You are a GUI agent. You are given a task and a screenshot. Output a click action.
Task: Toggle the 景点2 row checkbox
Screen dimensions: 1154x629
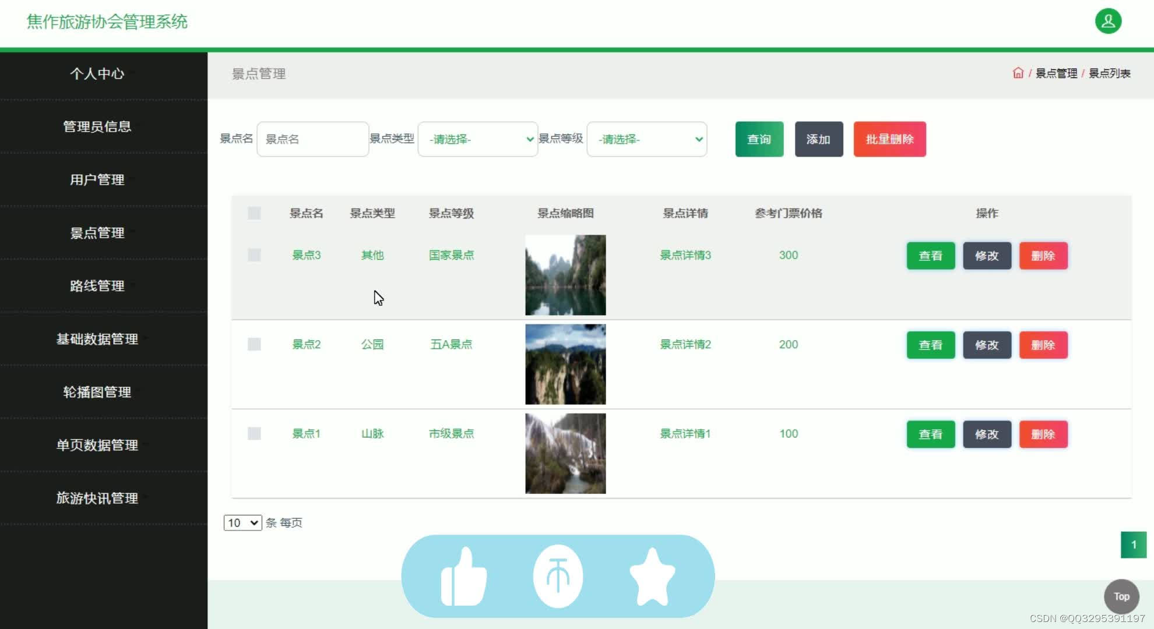click(x=254, y=344)
